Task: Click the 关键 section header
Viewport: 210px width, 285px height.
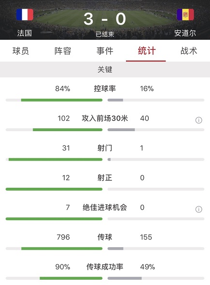Action: coord(105,69)
